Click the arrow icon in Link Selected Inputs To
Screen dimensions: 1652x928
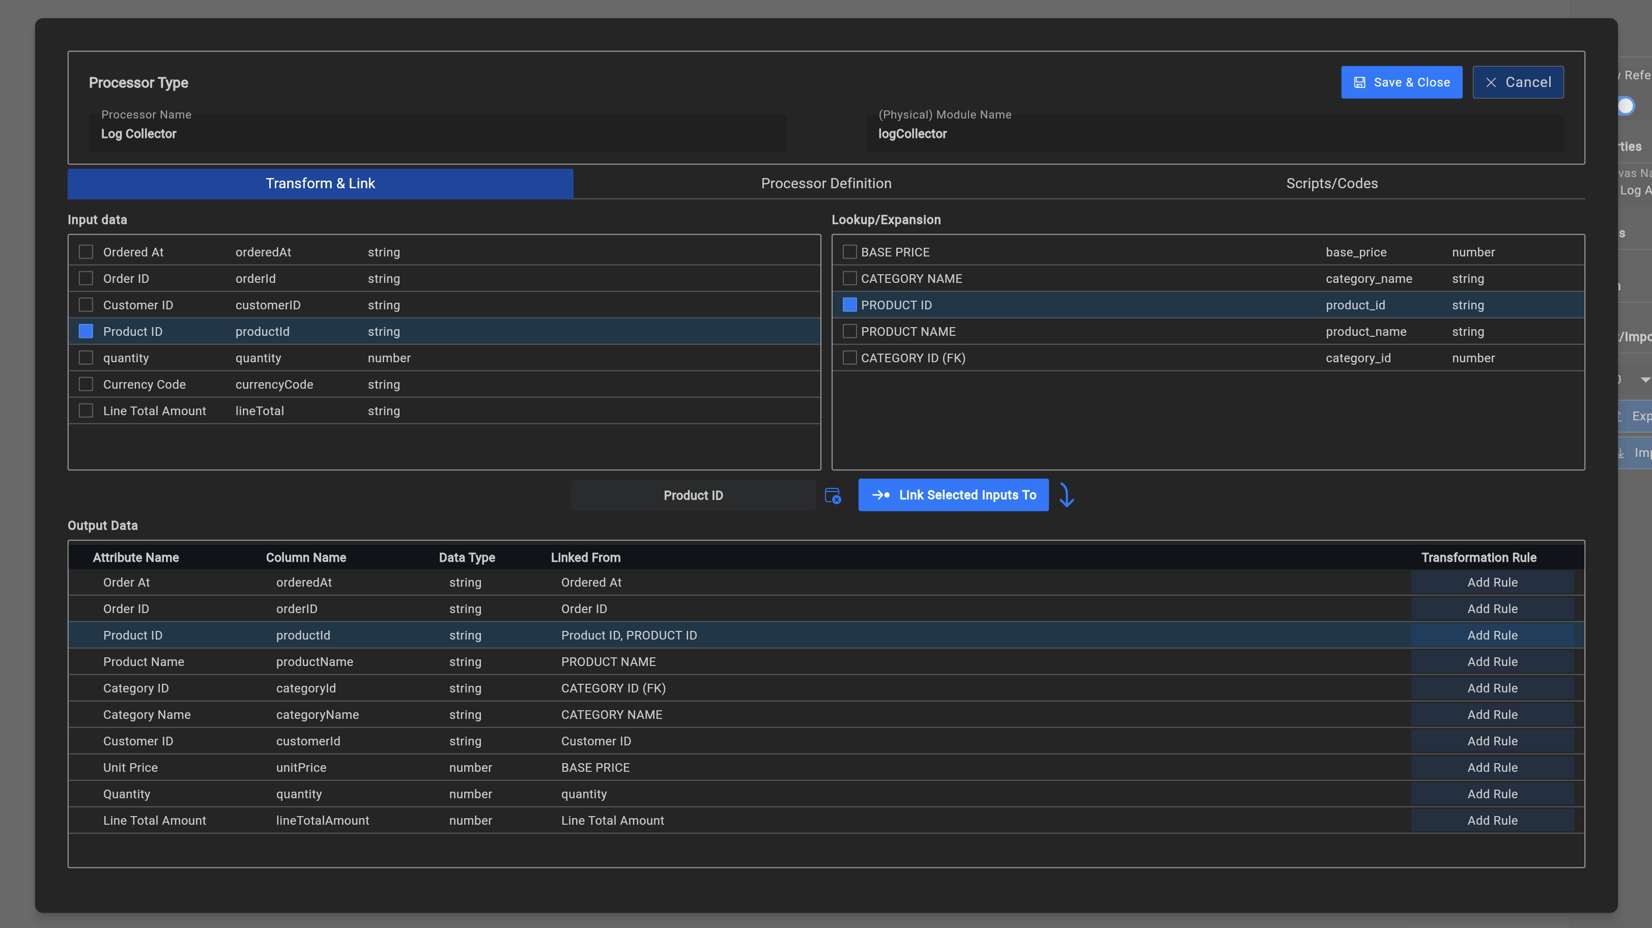tap(880, 496)
